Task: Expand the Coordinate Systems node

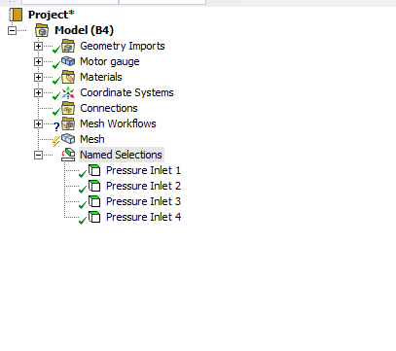Action: tap(38, 92)
